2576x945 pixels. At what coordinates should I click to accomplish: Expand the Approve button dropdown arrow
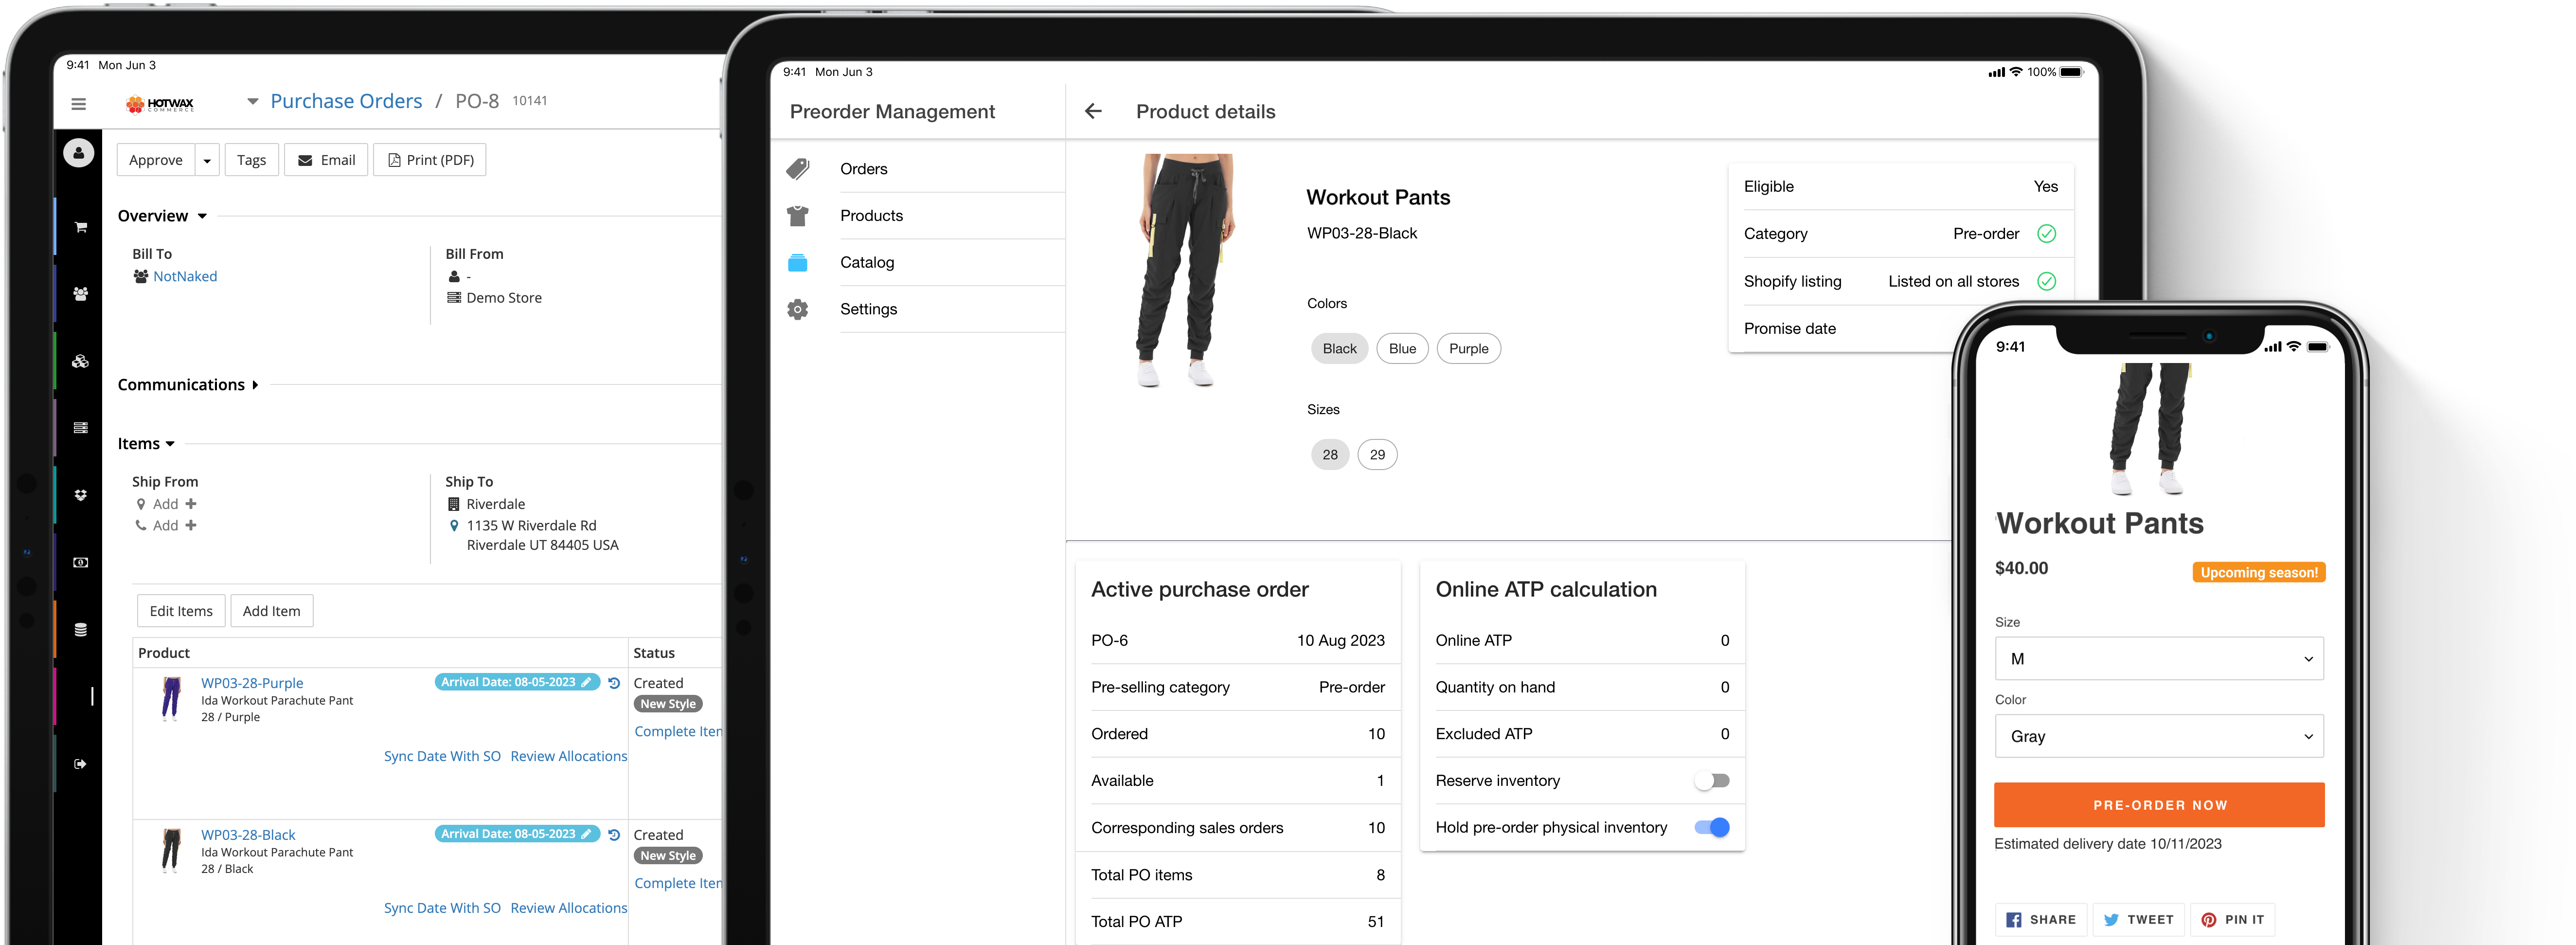[207, 160]
